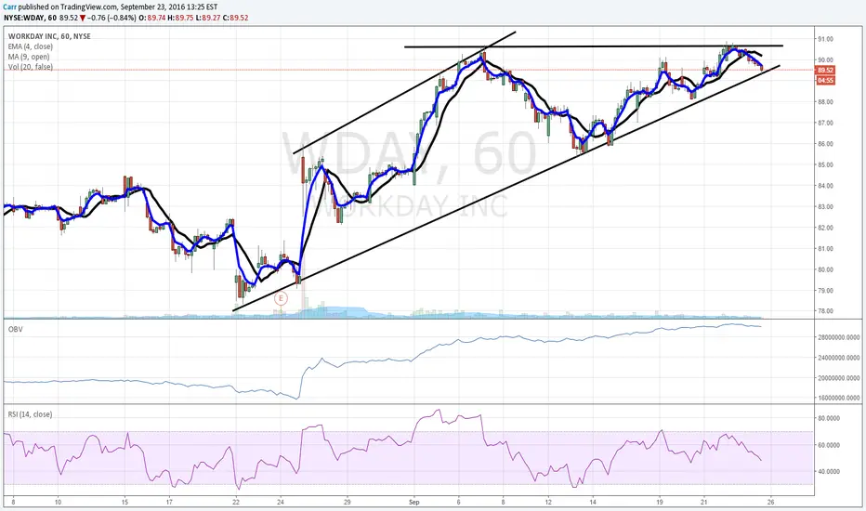Click the "24000000.0000" OBV axis label
Image resolution: width=866 pixels, height=511 pixels.
click(838, 358)
